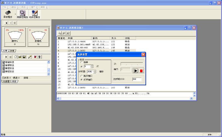Uncheck the bottom 新建发送 checkbox
This screenshot has width=222, height=137.
click(4, 72)
